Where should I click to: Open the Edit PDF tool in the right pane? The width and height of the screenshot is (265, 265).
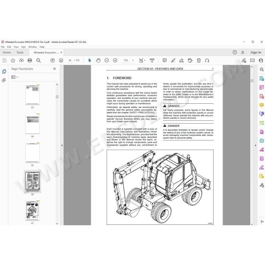(x=262, y=87)
